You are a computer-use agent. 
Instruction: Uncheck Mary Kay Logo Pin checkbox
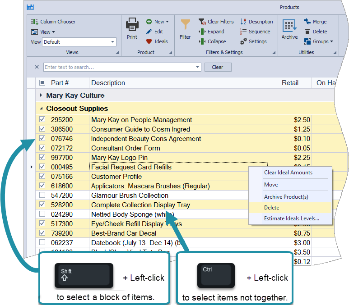pos(42,157)
